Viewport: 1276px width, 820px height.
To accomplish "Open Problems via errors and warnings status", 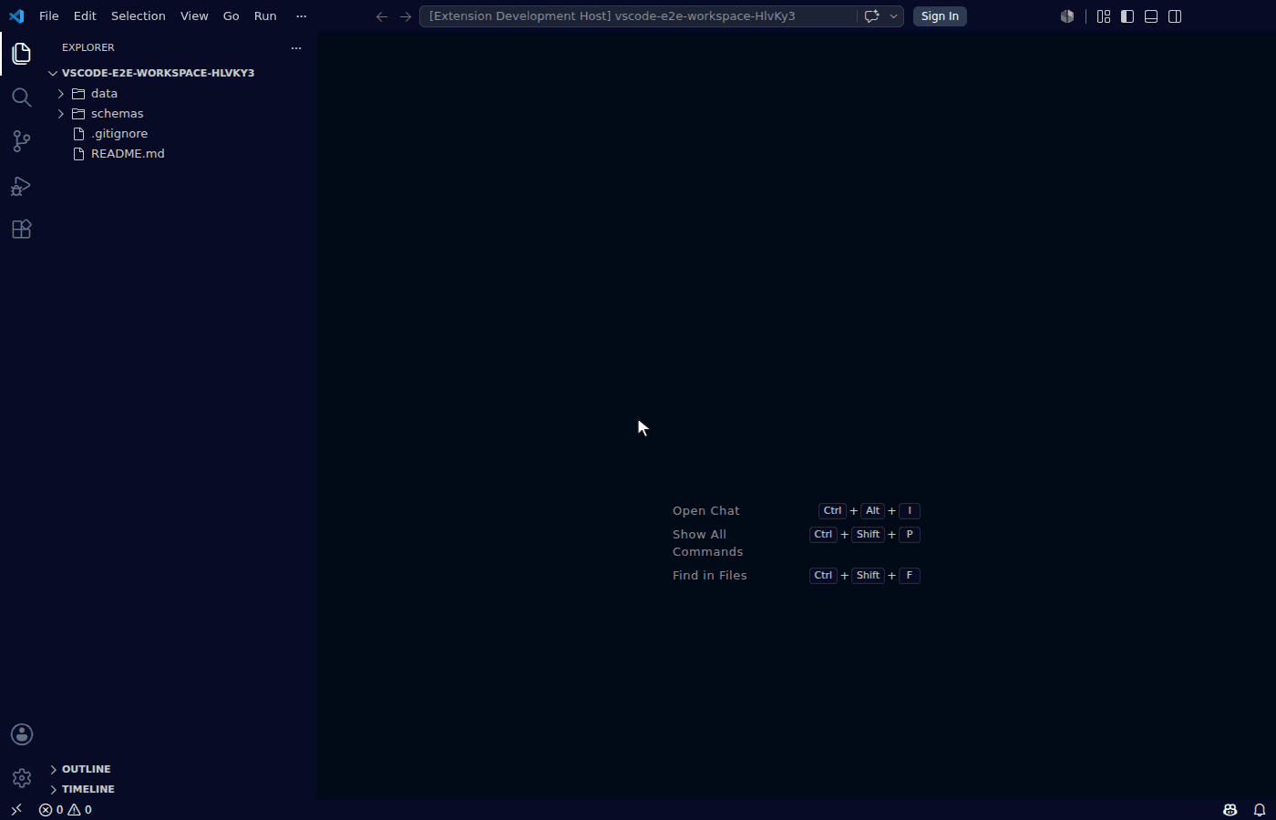I will (66, 809).
